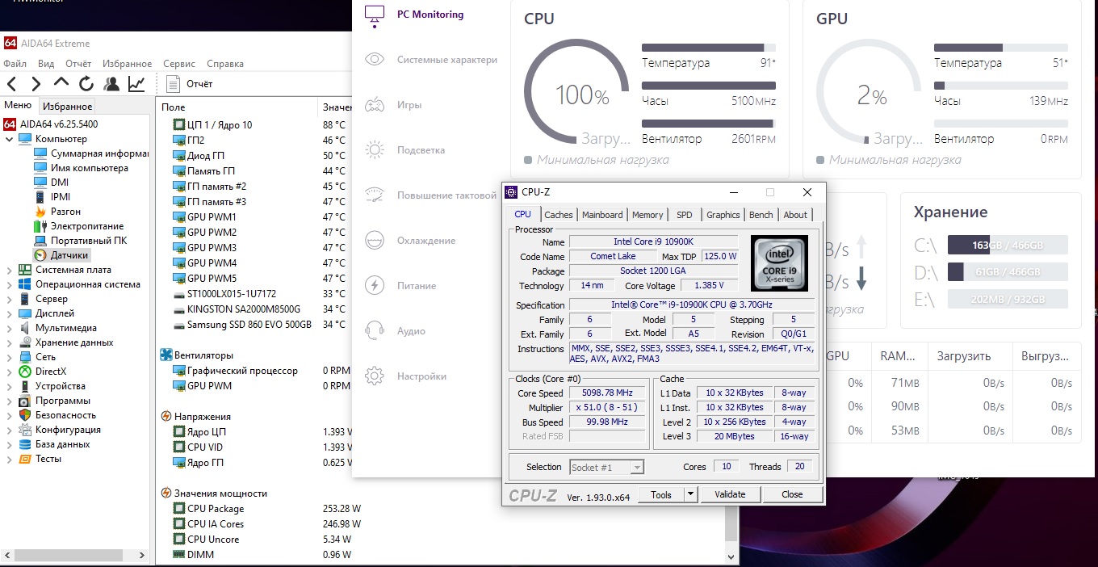The image size is (1098, 567).
Task: Open the Питание power icon
Action: (x=374, y=285)
